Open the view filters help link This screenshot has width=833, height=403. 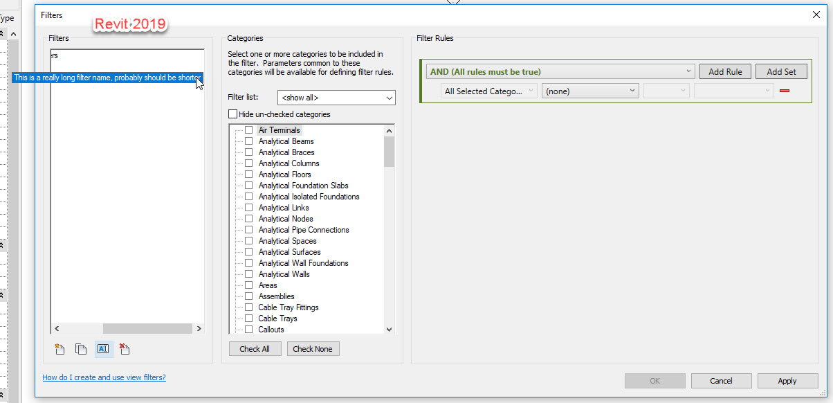point(104,377)
